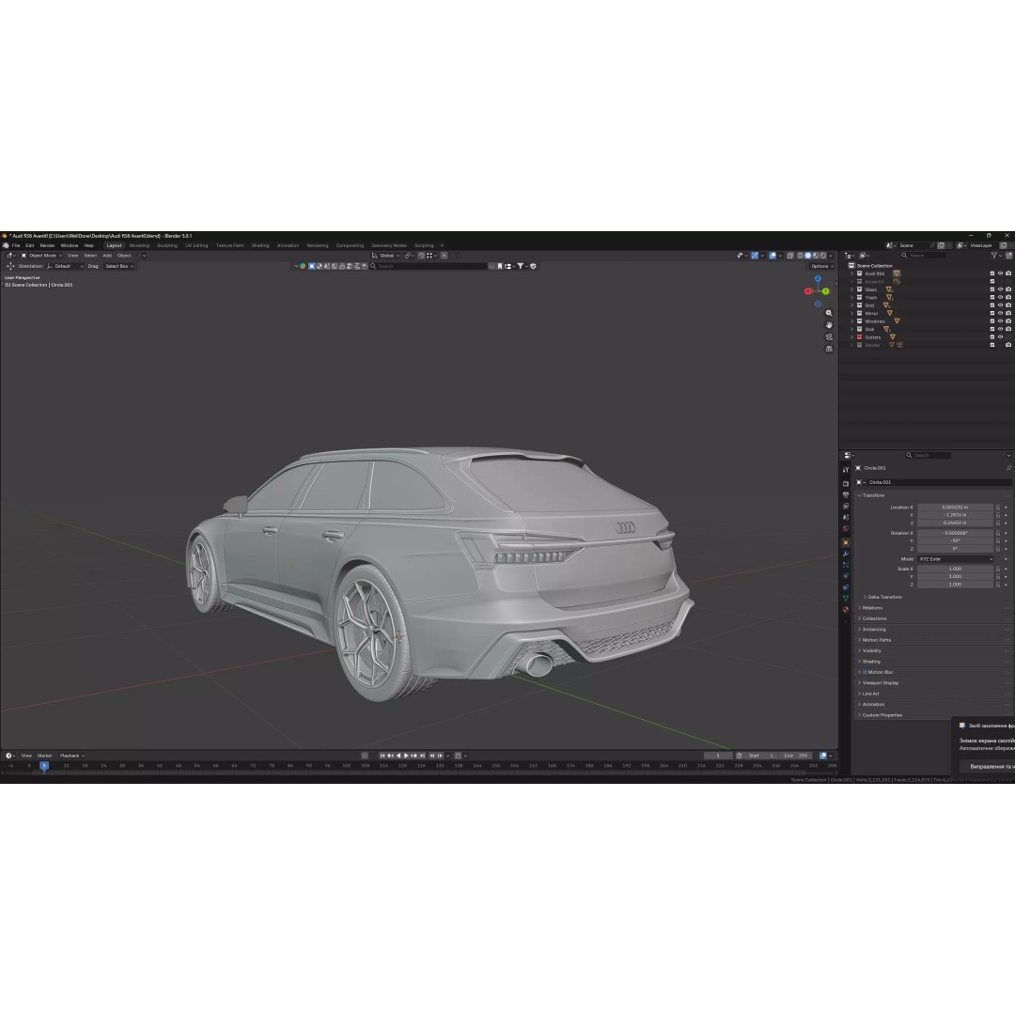
Task: Click the Location Y value field
Action: [x=955, y=515]
